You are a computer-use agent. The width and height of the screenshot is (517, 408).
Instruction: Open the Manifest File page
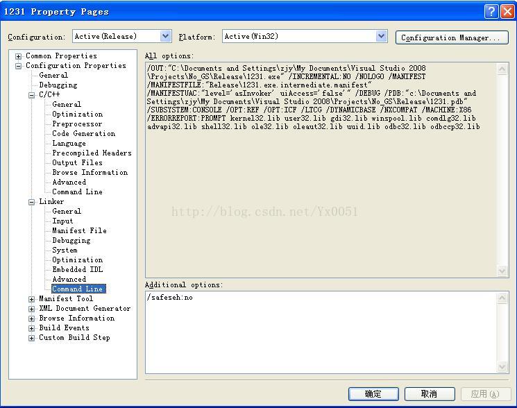pos(80,230)
